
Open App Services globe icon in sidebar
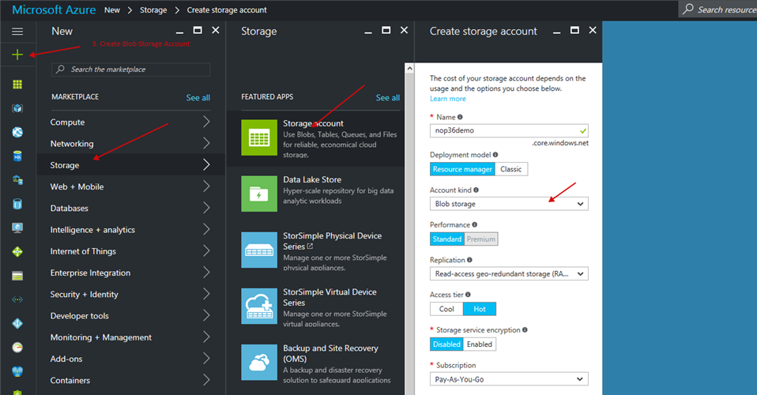(x=17, y=132)
